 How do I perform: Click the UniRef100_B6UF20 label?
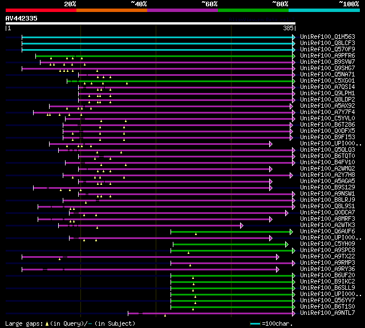(x=327, y=276)
